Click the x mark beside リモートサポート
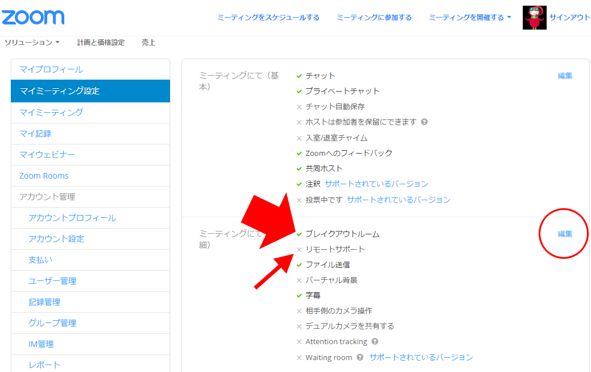This screenshot has height=372, width=591. point(299,250)
